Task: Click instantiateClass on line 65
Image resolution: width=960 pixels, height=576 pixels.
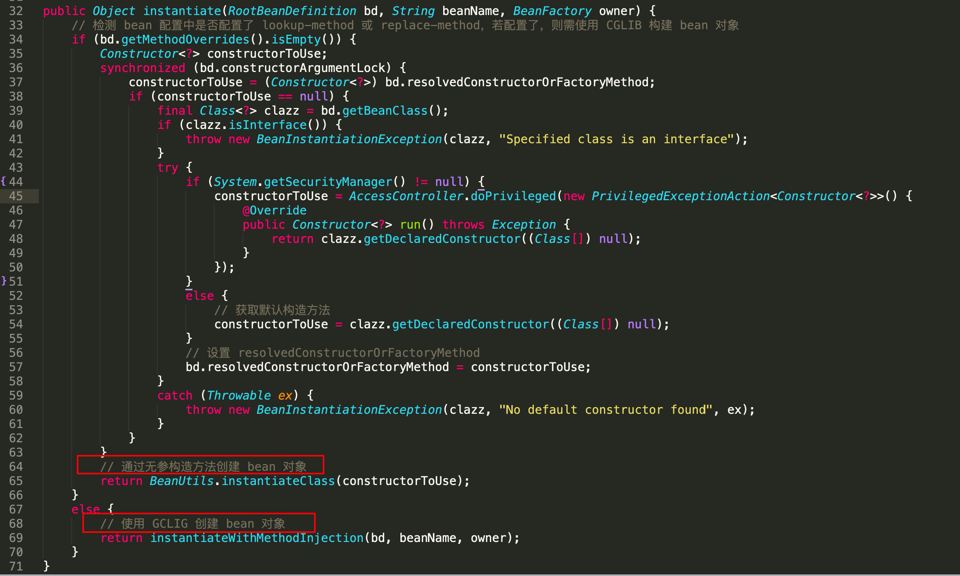Action: (x=278, y=481)
